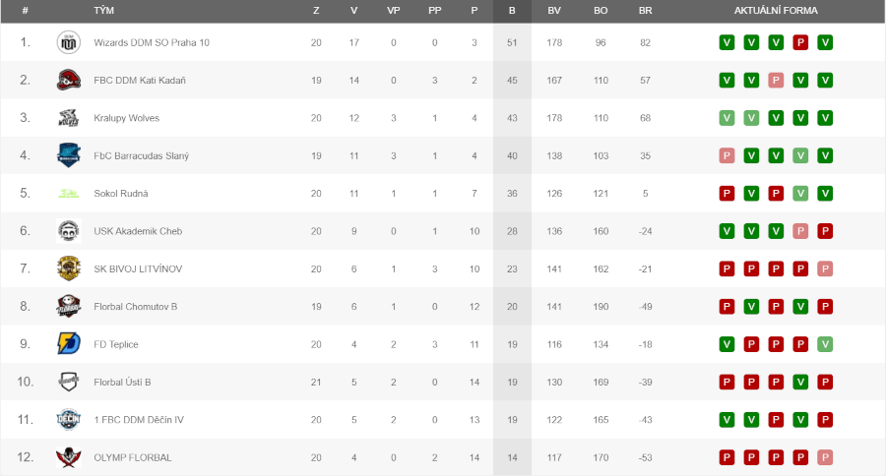This screenshot has height=476, width=886.
Task: Open the Kralupy Wolves logo
Action: click(x=69, y=118)
